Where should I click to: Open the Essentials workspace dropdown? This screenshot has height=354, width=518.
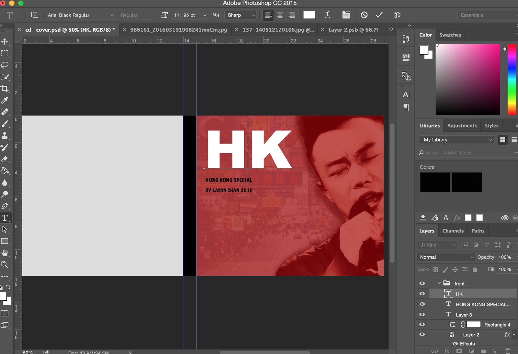click(488, 15)
